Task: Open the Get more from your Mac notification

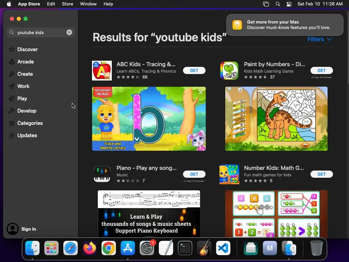Action: point(285,25)
